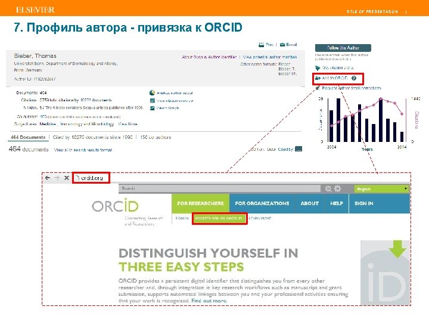Click the Register for an ORCID iD link
This screenshot has width=429, height=322.
(219, 218)
